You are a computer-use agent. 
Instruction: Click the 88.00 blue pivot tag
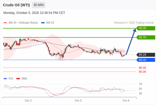(146, 60)
